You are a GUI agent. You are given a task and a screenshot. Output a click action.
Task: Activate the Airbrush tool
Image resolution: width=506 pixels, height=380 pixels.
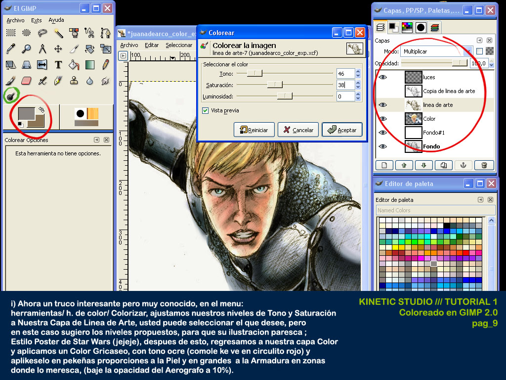click(x=42, y=81)
